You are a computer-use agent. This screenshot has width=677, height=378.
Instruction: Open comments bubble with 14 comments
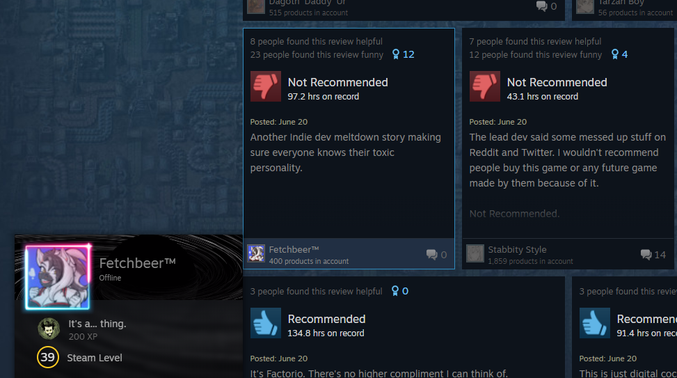[x=653, y=255]
